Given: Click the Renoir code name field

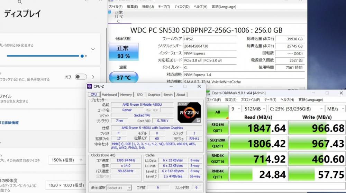Looking at the screenshot, I should coord(127,110).
